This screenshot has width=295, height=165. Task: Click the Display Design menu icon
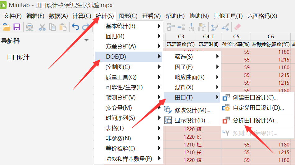click(x=168, y=120)
